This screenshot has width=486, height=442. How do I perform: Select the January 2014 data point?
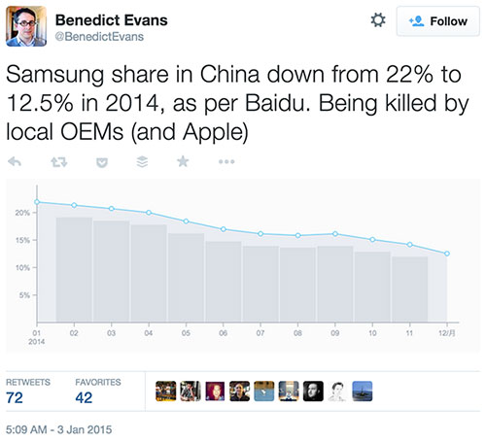(37, 202)
